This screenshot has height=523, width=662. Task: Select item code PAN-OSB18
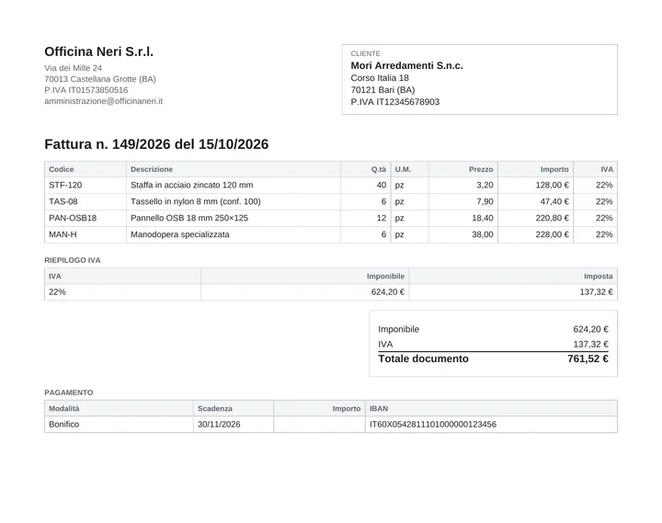73,218
